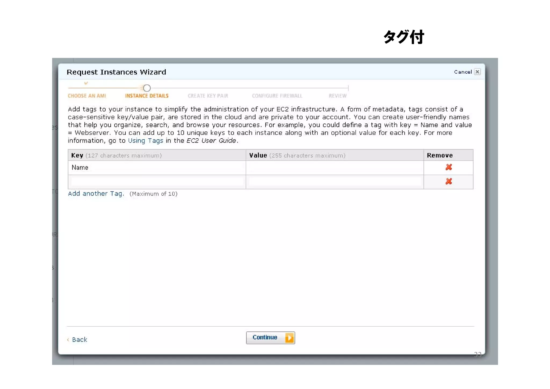Click the Value field for Name tag
The image size is (550, 389).
point(334,168)
